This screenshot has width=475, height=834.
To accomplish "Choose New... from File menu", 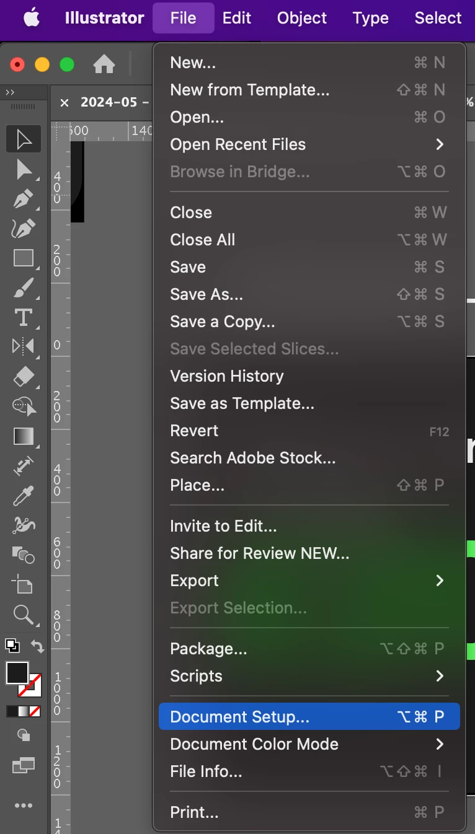I will 309,63.
